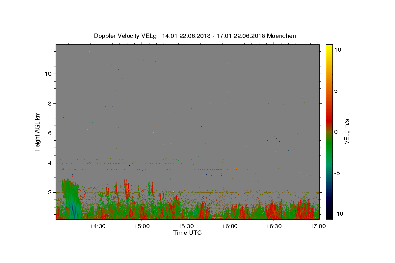Select the 'Muenchen' station name in title
The image size is (395, 263).
[x=281, y=36]
